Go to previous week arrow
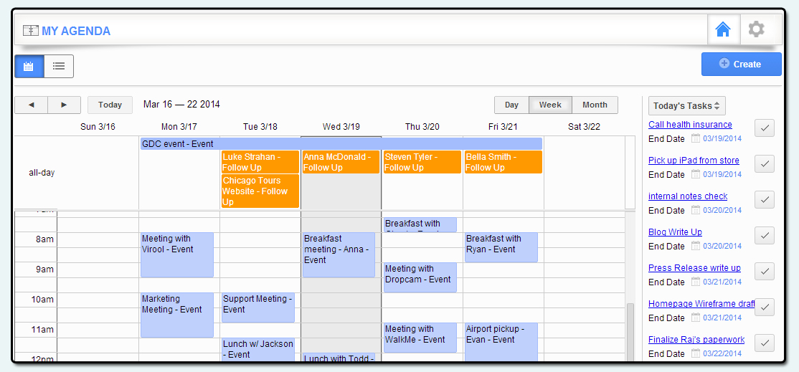This screenshot has height=372, width=799. [x=31, y=105]
